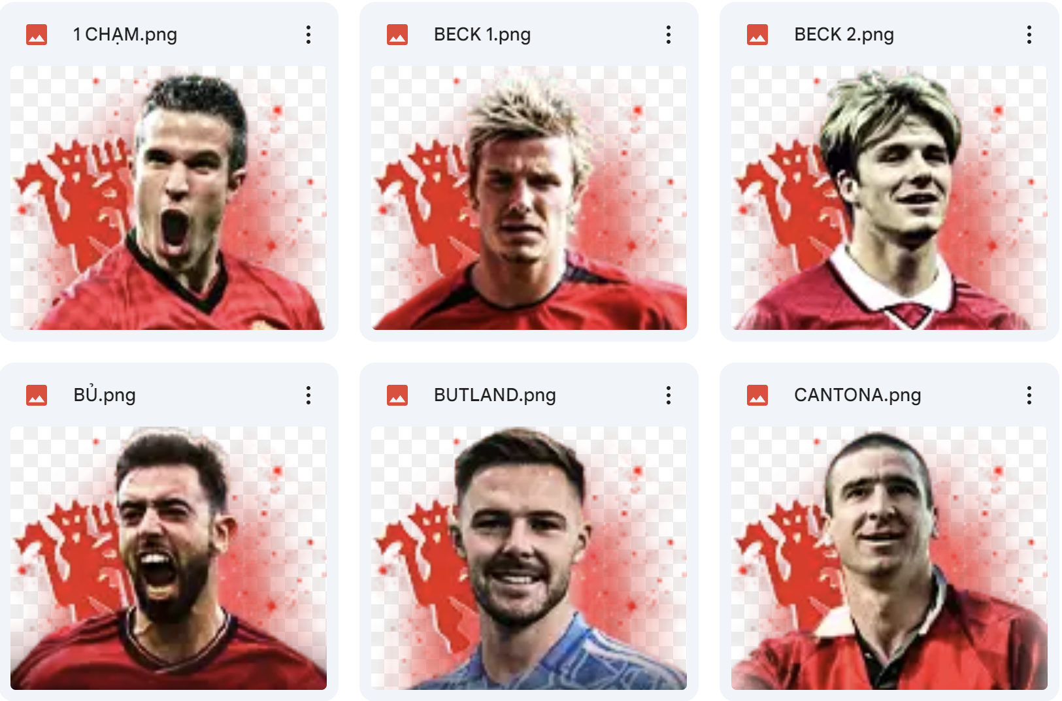Screen dimensions: 1062x701
Task: Open more options for BECK 2.png
Action: [x=1029, y=35]
